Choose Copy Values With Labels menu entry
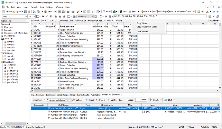Image resolution: width=222 pixels, height=129 pixels. [x=147, y=26]
